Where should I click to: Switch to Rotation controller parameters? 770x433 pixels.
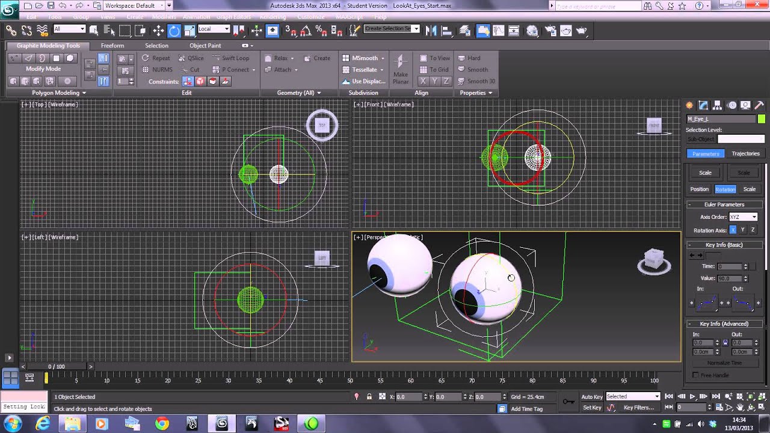click(x=725, y=189)
